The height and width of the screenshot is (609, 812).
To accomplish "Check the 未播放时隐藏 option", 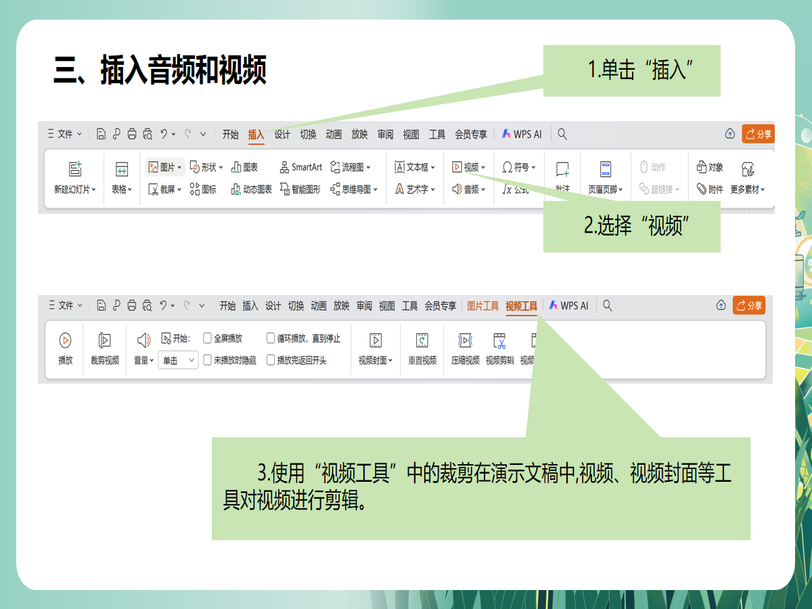I will [208, 360].
